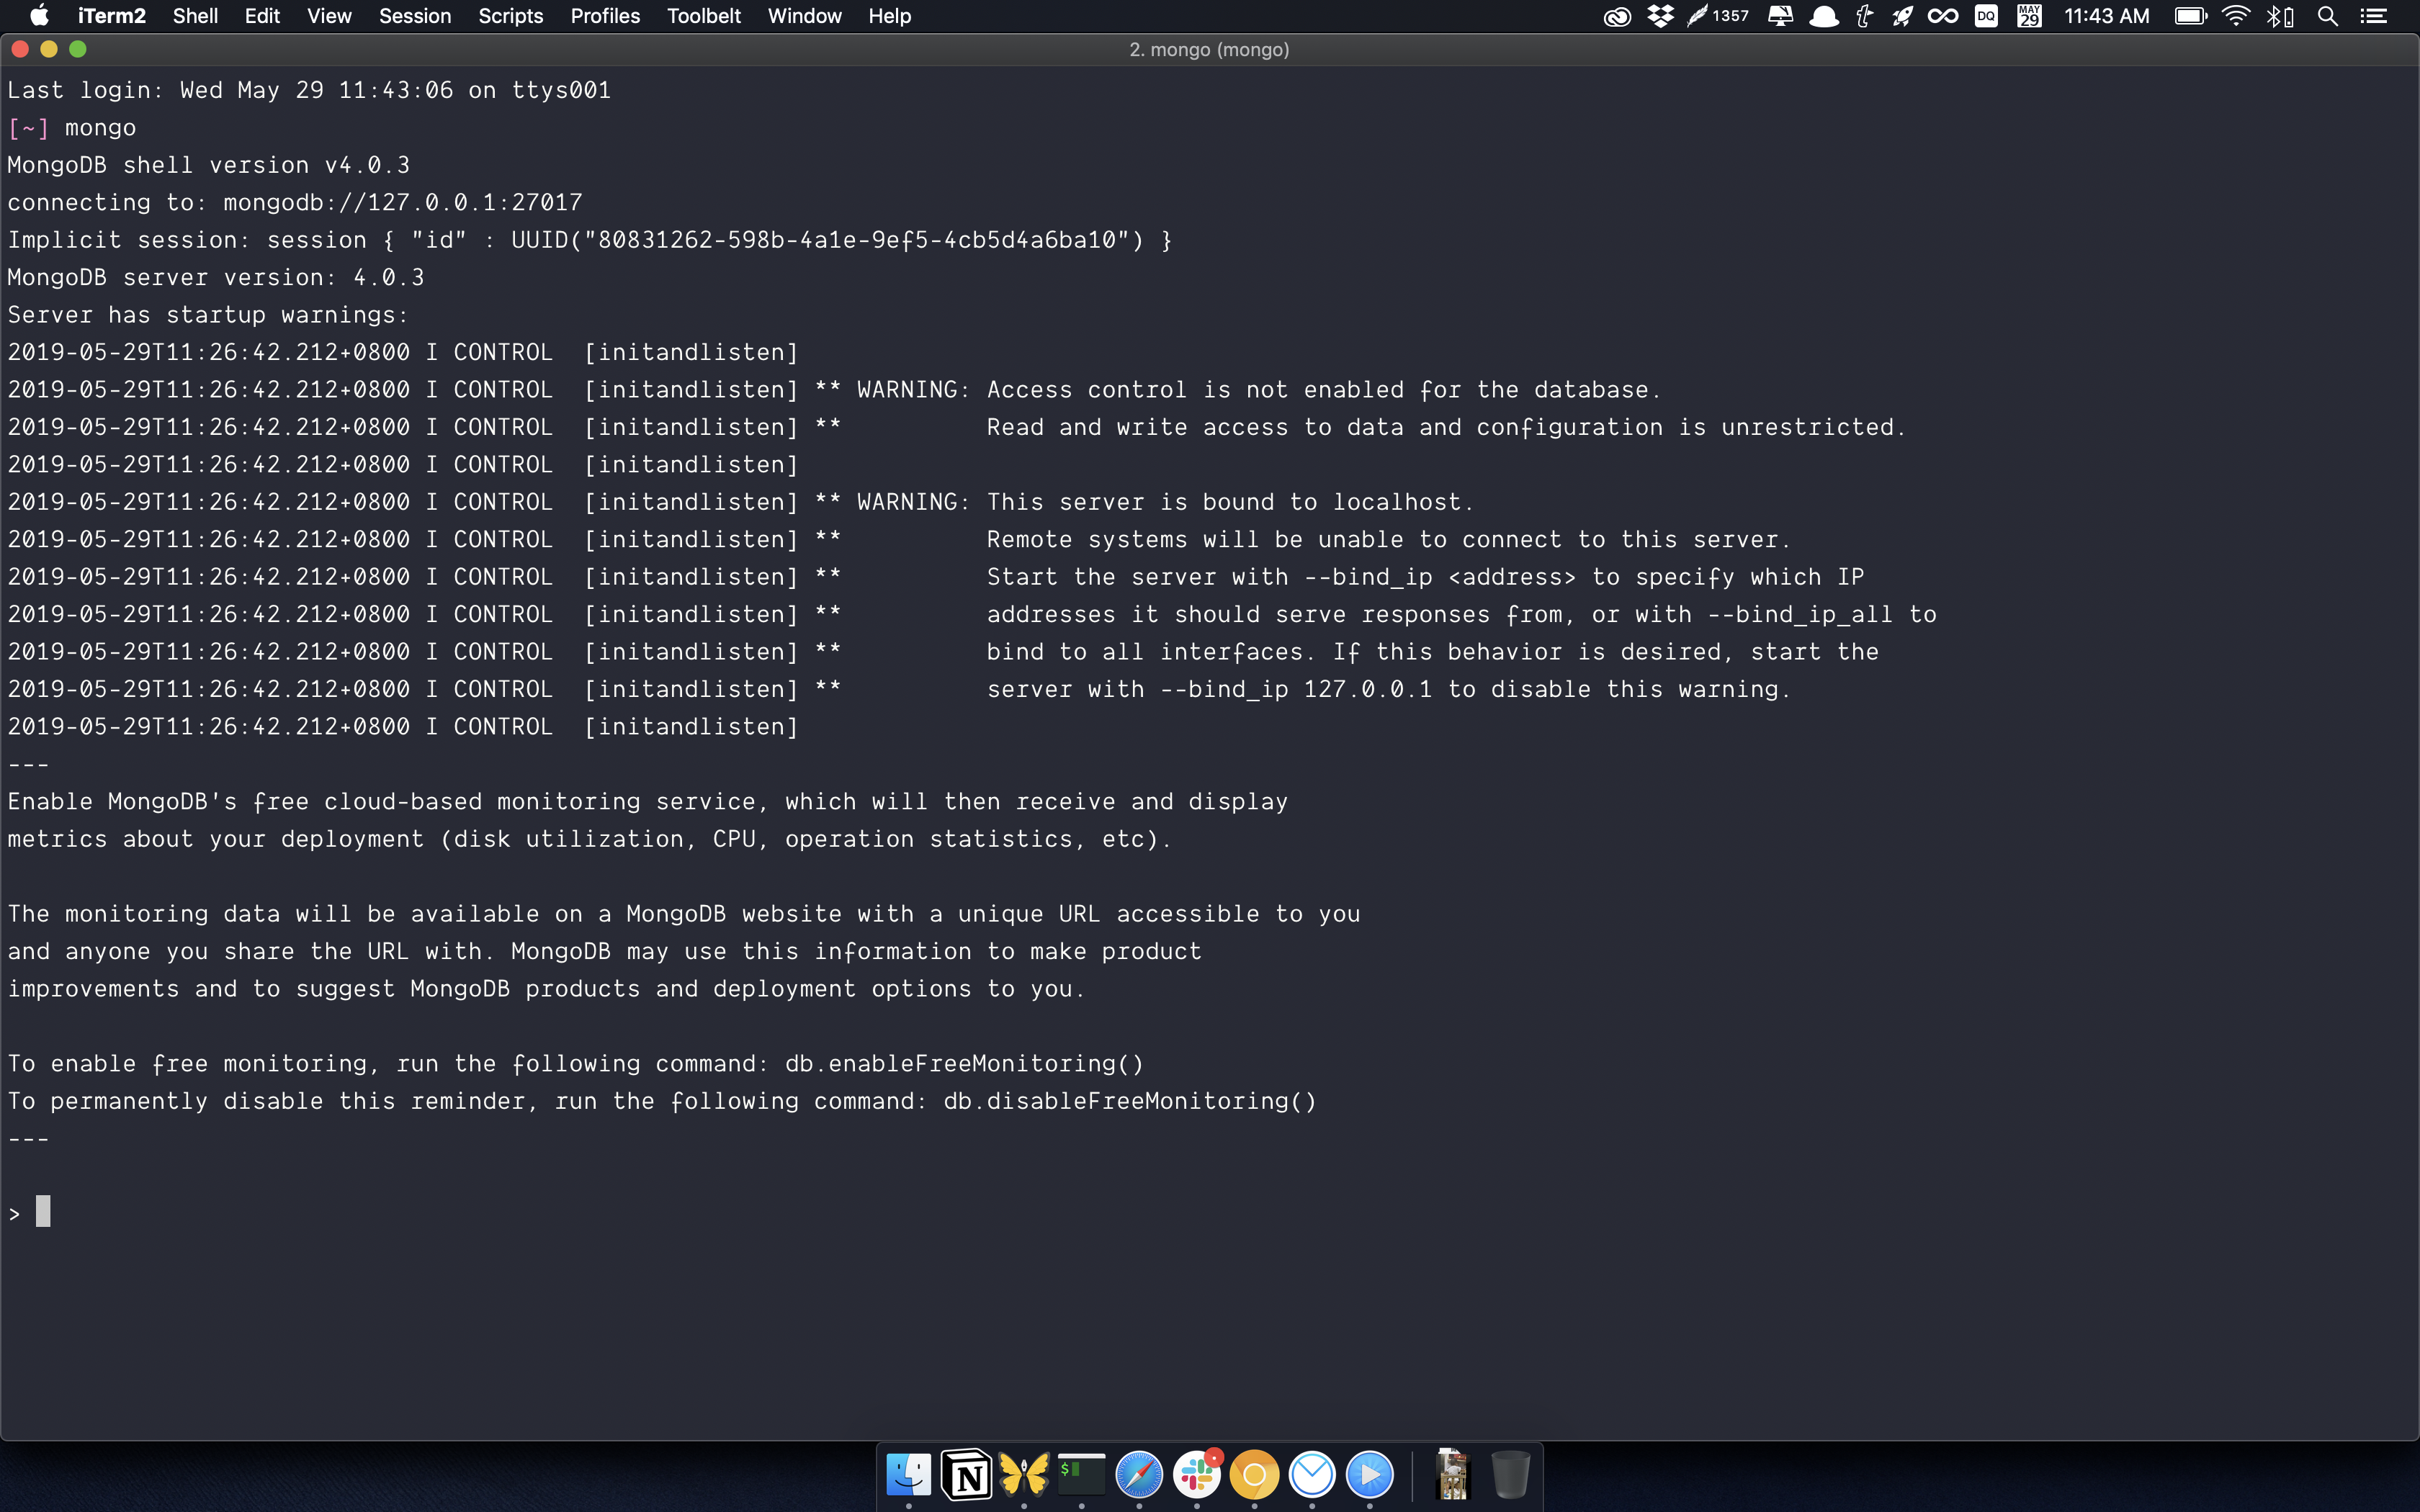Click the Profiles dropdown in menu bar
The height and width of the screenshot is (1512, 2420).
point(604,16)
